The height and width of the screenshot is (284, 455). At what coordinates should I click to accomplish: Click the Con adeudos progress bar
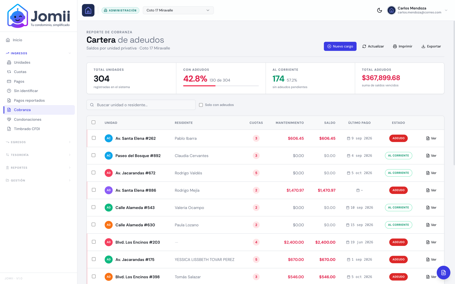(x=221, y=85)
